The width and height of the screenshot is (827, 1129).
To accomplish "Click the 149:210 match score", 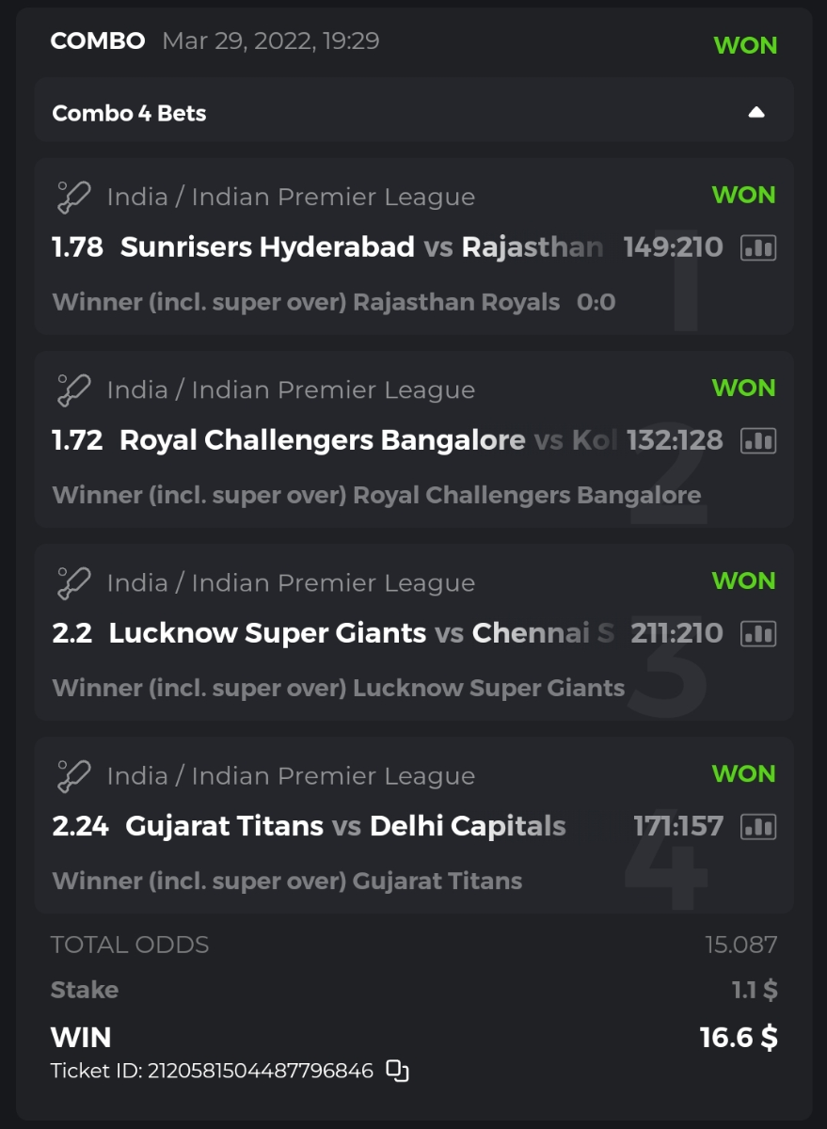I will [x=673, y=247].
